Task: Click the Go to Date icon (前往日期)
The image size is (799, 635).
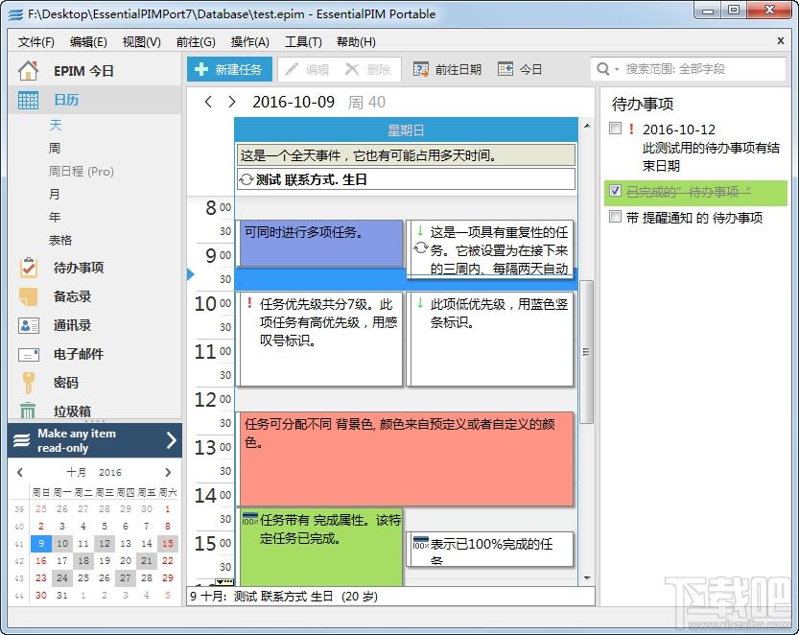Action: (x=421, y=69)
